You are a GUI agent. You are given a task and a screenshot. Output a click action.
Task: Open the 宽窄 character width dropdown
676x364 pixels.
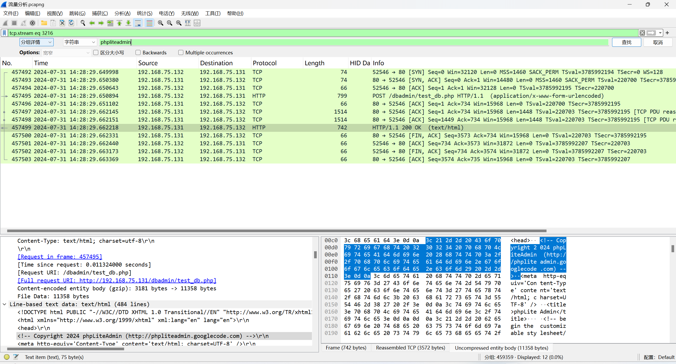[x=66, y=53]
